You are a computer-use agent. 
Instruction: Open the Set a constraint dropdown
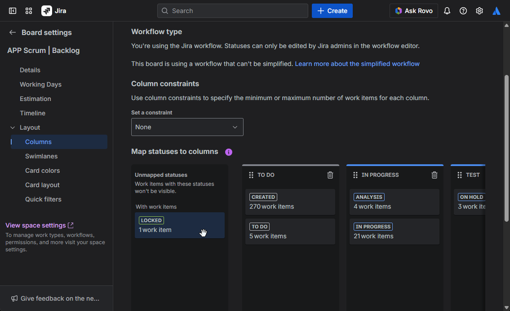coord(187,127)
